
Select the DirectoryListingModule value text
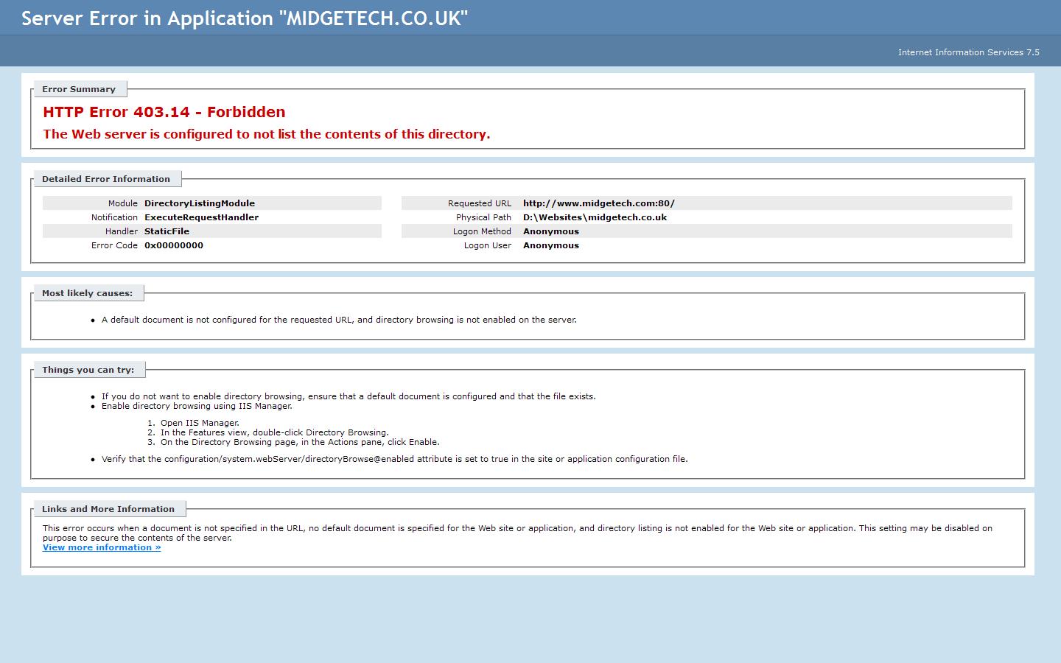tap(199, 203)
